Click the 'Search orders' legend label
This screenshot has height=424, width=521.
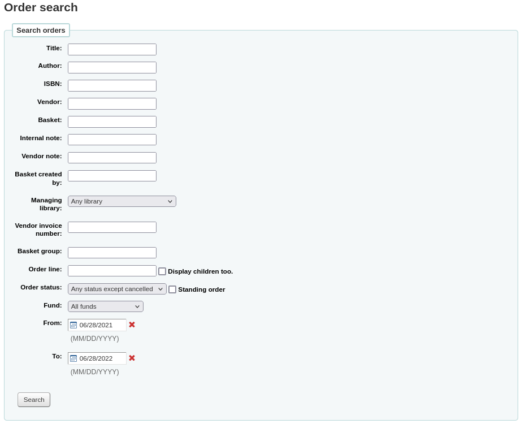tap(40, 30)
